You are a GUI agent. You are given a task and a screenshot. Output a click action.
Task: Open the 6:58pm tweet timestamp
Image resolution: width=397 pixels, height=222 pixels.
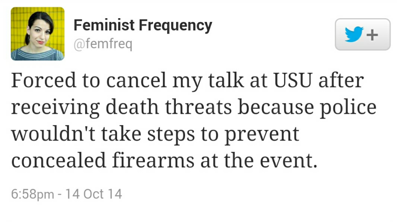pos(32,194)
